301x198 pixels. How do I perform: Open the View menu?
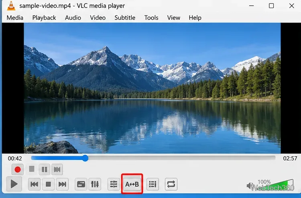173,18
